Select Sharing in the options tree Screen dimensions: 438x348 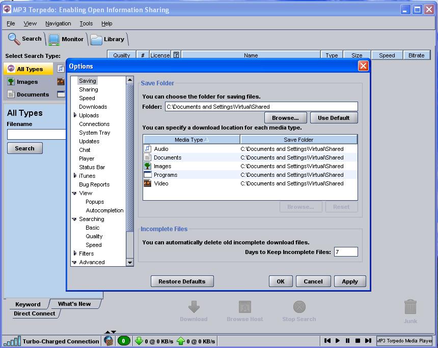[89, 89]
